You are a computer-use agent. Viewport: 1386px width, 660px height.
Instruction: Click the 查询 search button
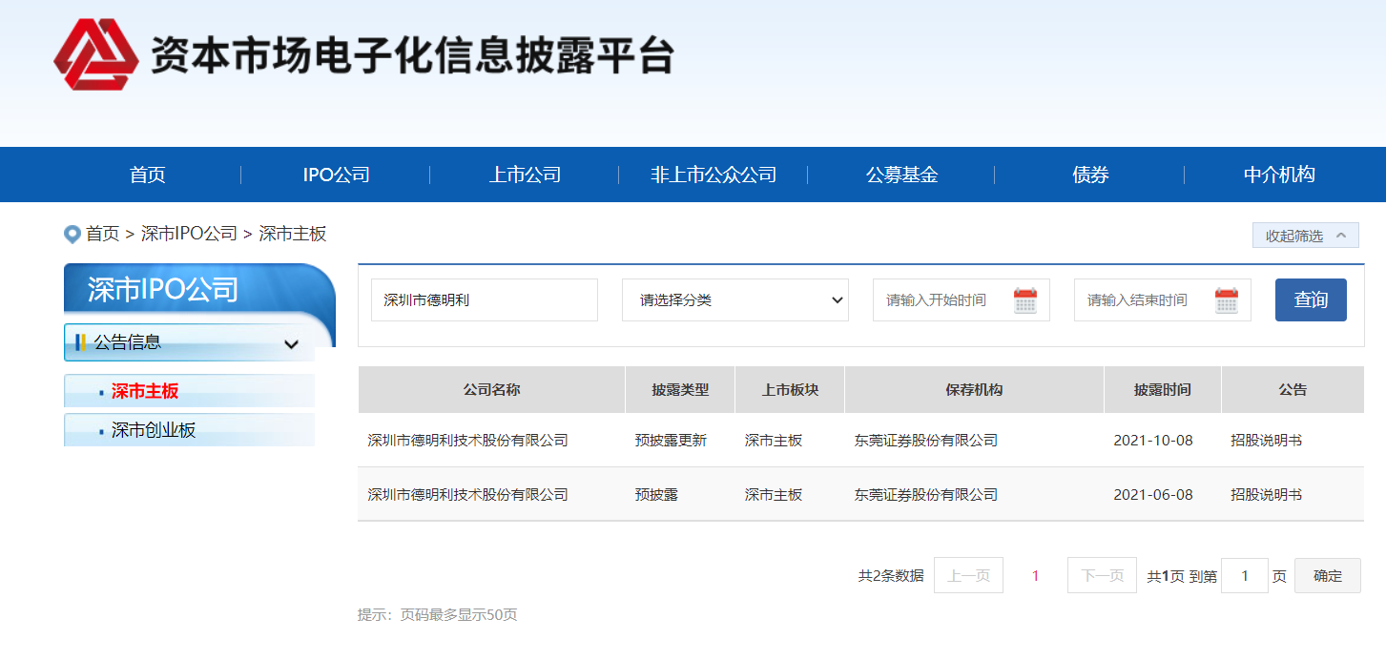coord(1311,299)
